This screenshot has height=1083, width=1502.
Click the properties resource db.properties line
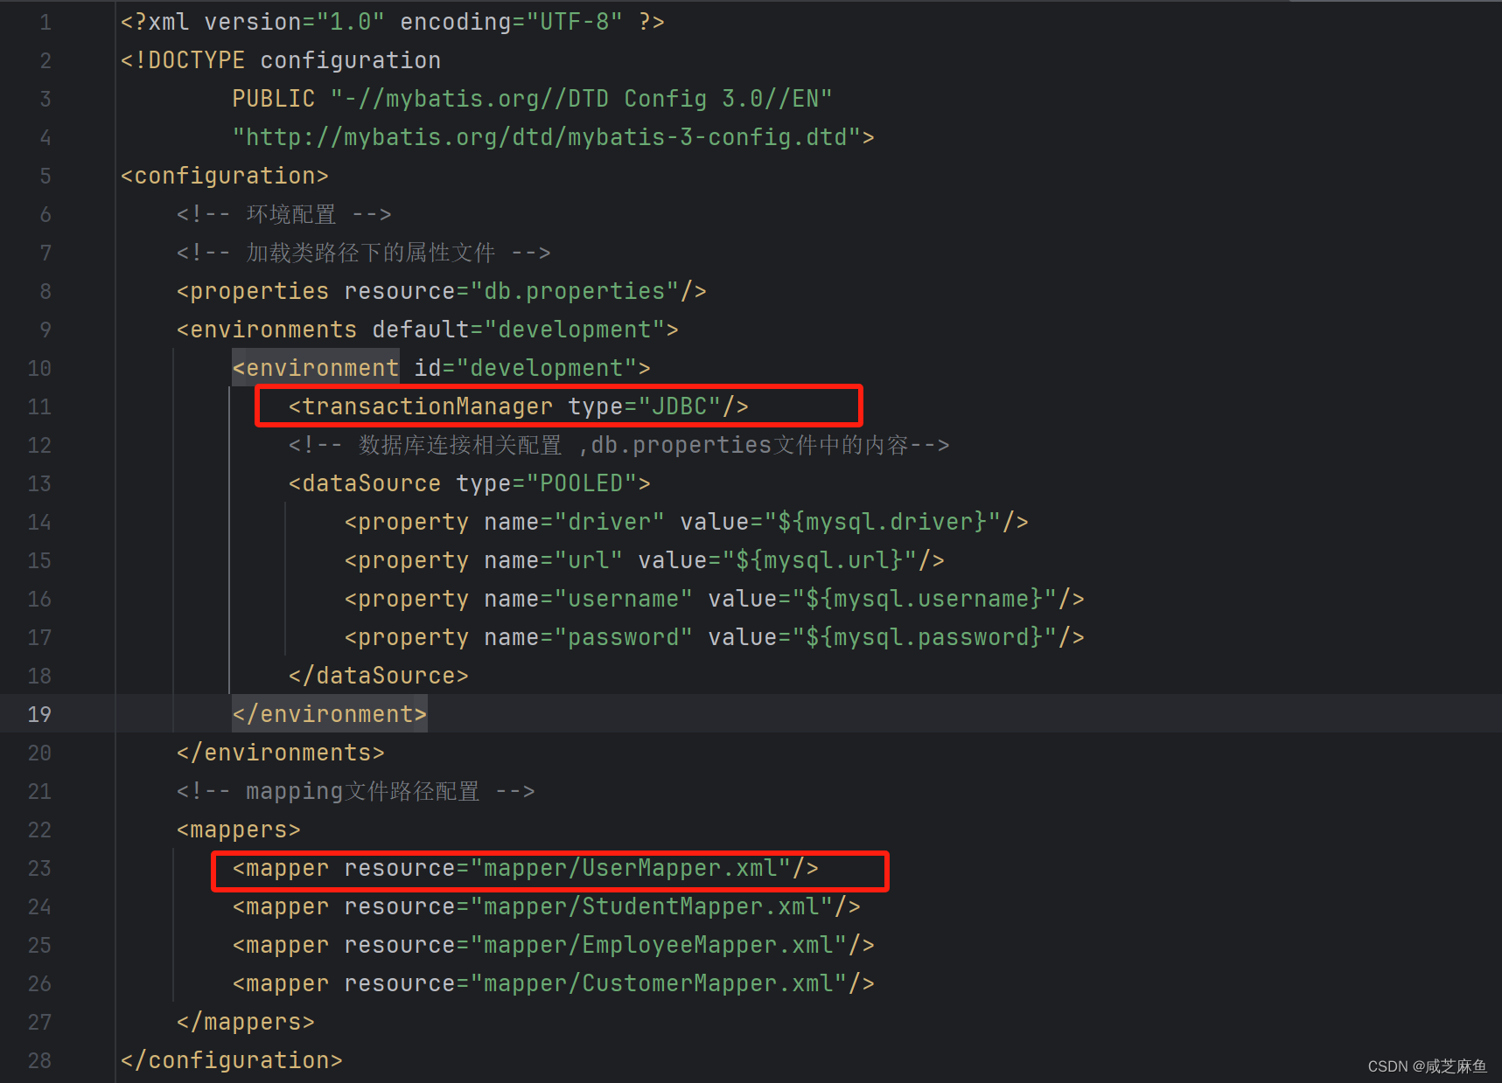(x=442, y=291)
